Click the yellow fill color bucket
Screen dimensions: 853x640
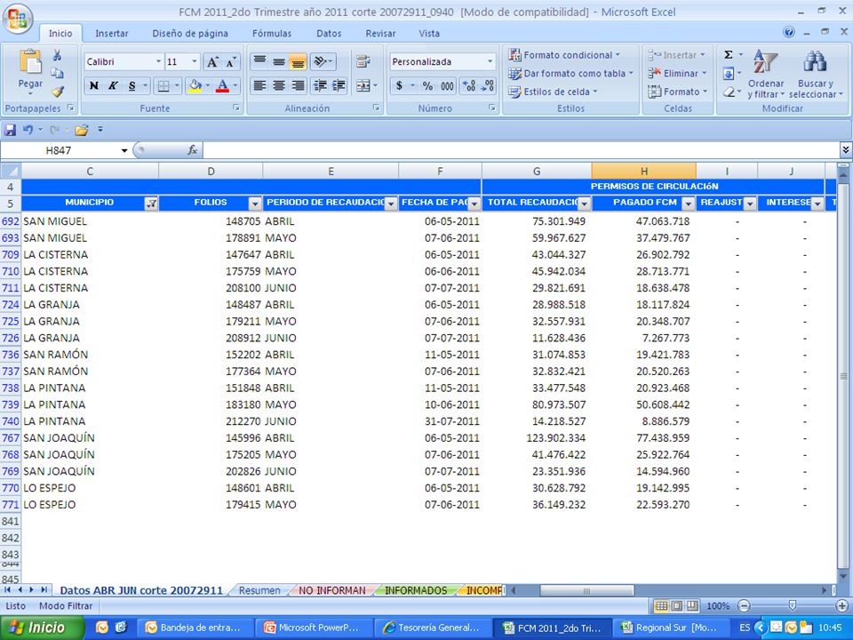tap(195, 85)
